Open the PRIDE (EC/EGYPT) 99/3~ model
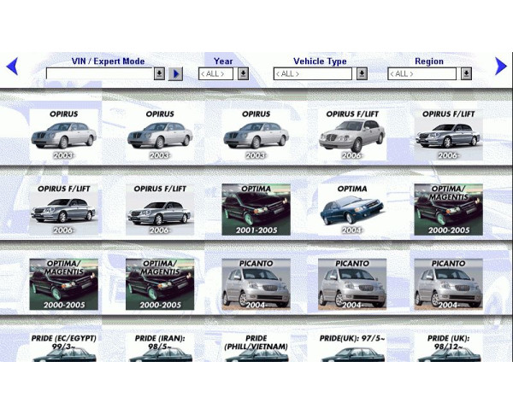Viewport: 513px width, 414px height. [63, 347]
